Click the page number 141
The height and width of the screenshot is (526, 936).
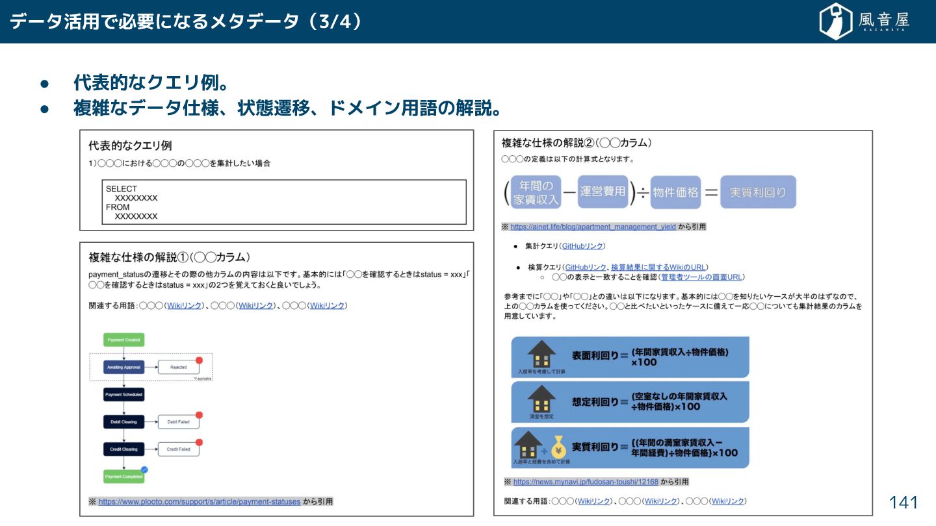903,502
